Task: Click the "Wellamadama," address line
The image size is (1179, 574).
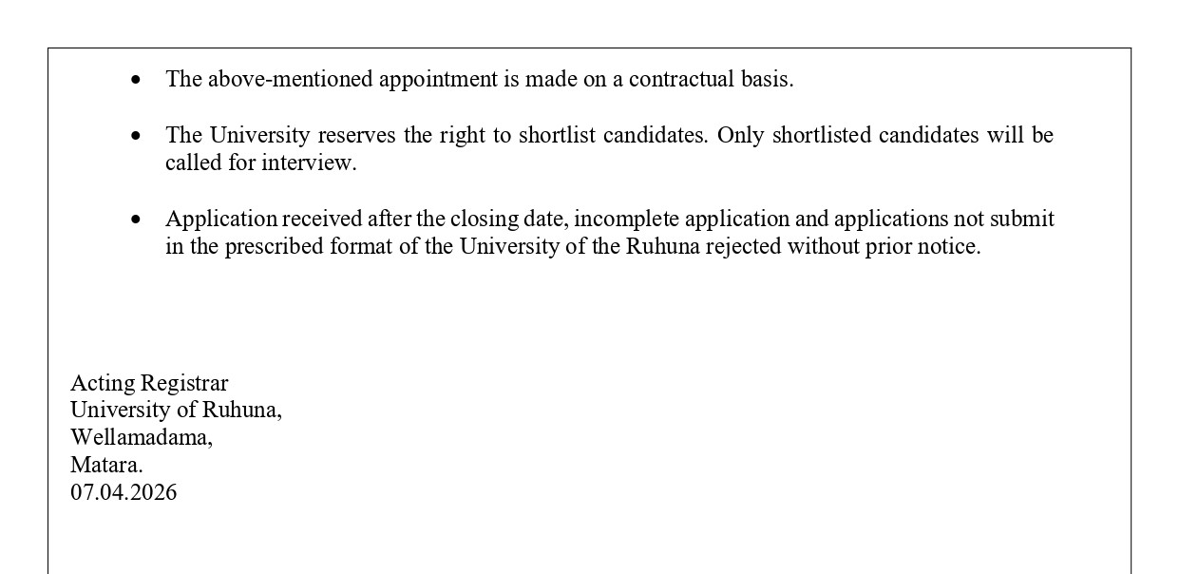Action: pyautogui.click(x=142, y=437)
